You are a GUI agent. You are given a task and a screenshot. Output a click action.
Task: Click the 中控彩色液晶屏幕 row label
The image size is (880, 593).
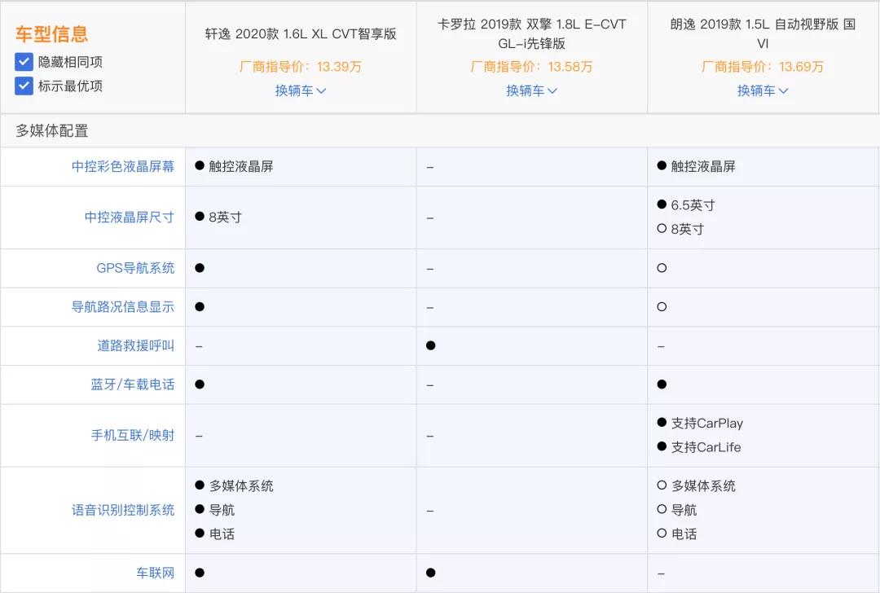[x=123, y=166]
